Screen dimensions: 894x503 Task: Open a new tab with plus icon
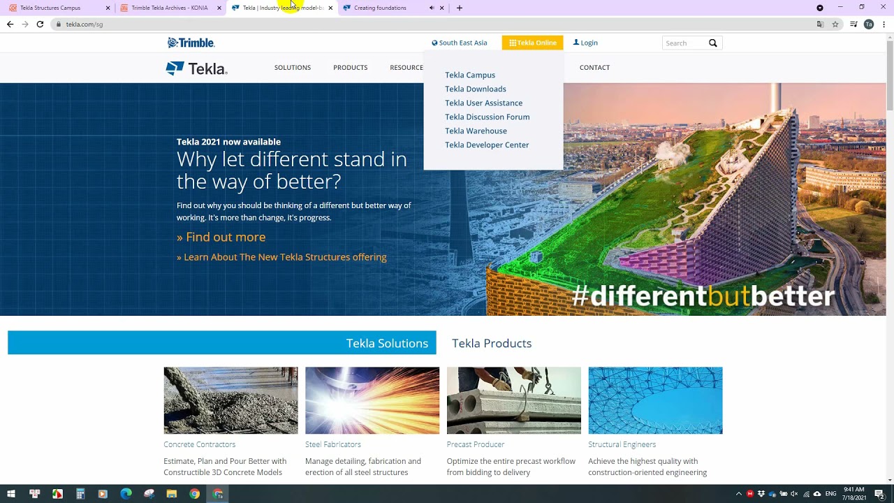[459, 8]
